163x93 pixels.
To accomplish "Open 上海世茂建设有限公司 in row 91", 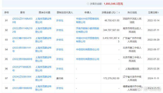I will coord(43,20).
